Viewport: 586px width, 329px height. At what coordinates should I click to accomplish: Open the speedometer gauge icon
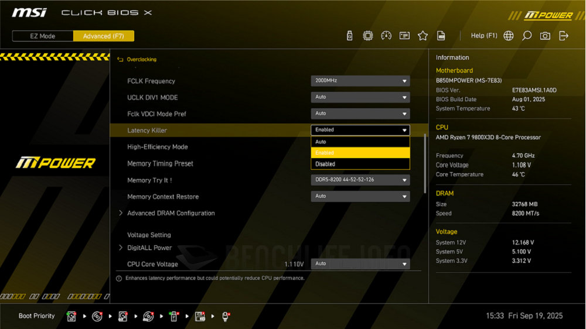click(x=386, y=36)
